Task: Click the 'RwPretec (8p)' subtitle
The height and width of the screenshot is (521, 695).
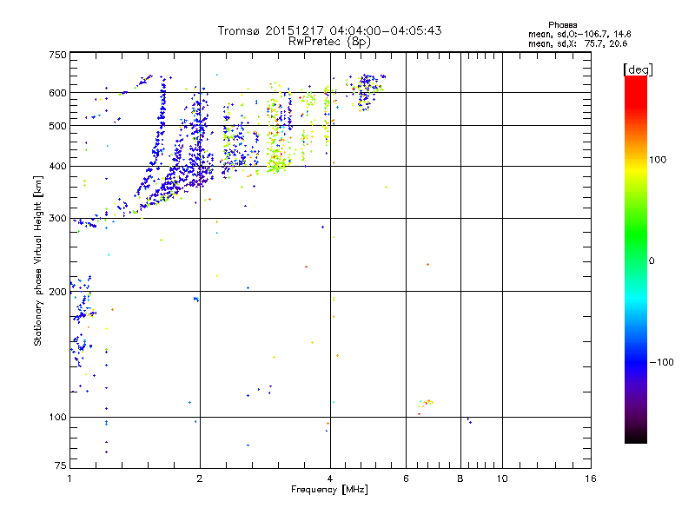Action: click(x=329, y=42)
